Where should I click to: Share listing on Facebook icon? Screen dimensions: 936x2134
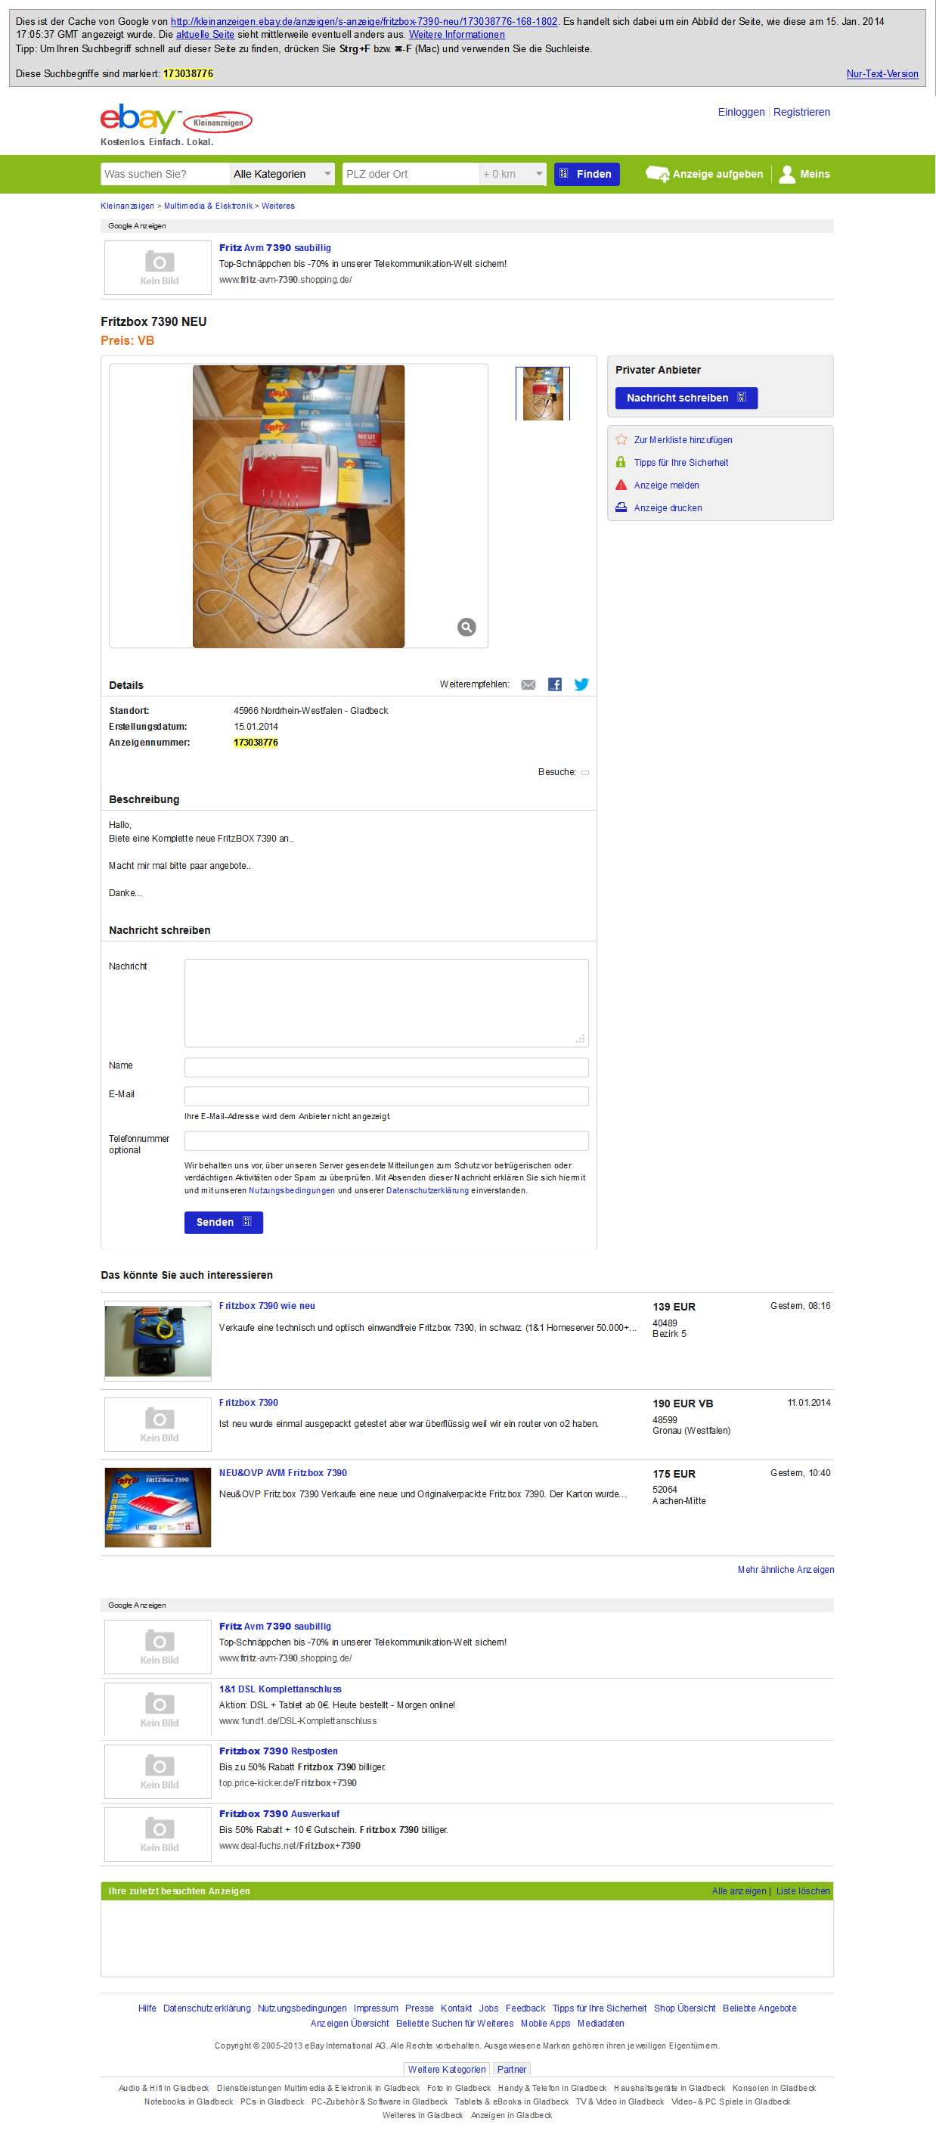pyautogui.click(x=555, y=684)
